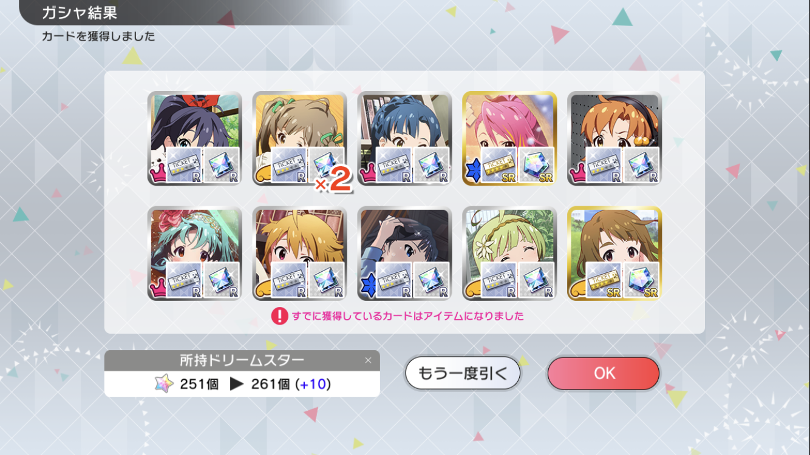Viewport: 810px width, 455px height.
Task: Select the blonde-haired girl card in bottom row
Action: [299, 254]
